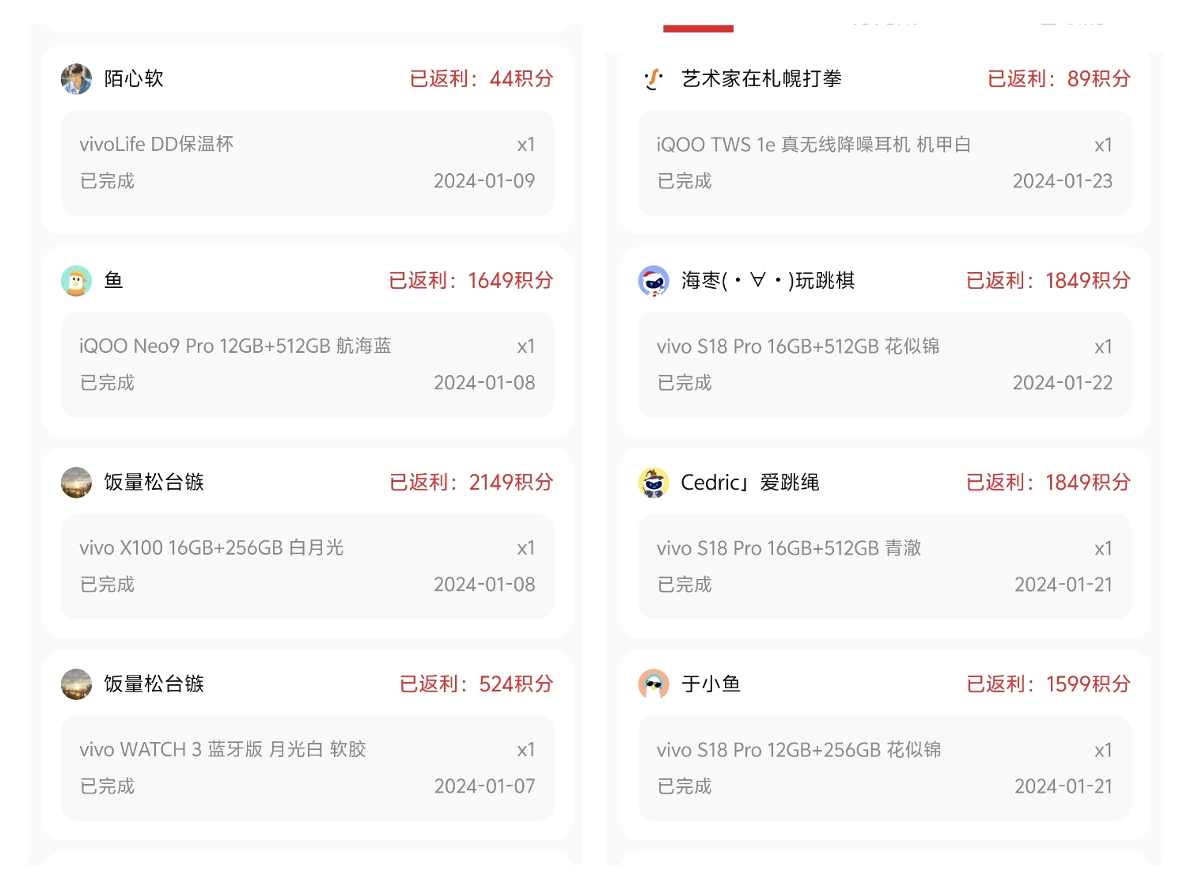1187x890 pixels.
Task: Tap the avatar beside 海枣(・∀・)玩跳棋
Action: (x=654, y=281)
